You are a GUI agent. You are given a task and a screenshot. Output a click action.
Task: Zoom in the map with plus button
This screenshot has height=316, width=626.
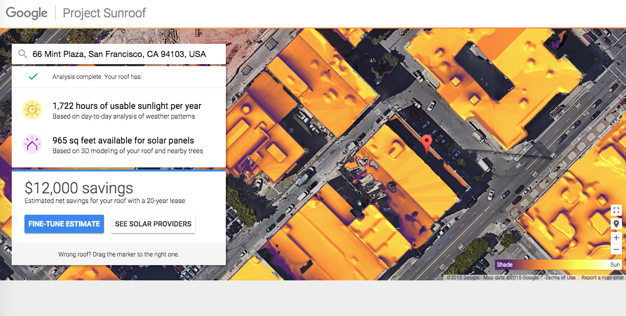(616, 238)
